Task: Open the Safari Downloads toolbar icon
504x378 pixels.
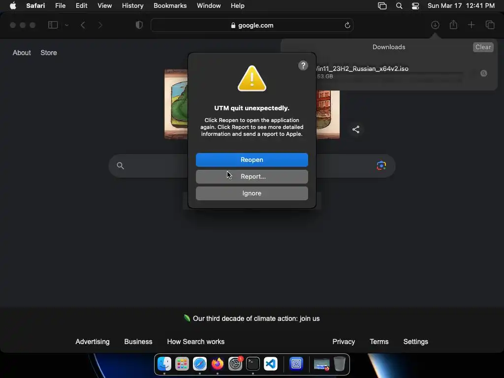Action: pos(435,25)
